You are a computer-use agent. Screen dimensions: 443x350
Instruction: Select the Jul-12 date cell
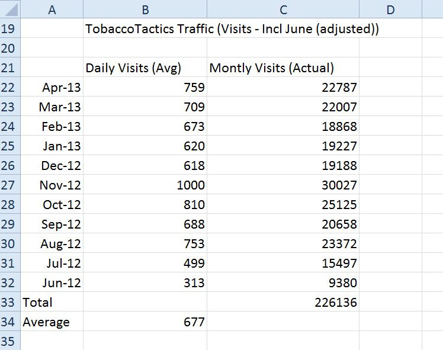tap(52, 263)
